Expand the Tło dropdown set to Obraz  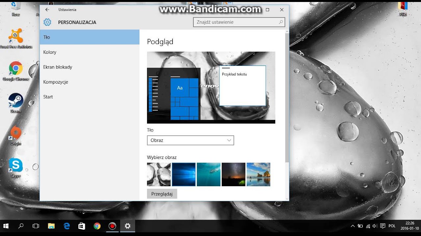190,140
